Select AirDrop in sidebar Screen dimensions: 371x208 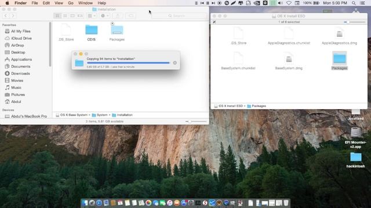coord(17,45)
